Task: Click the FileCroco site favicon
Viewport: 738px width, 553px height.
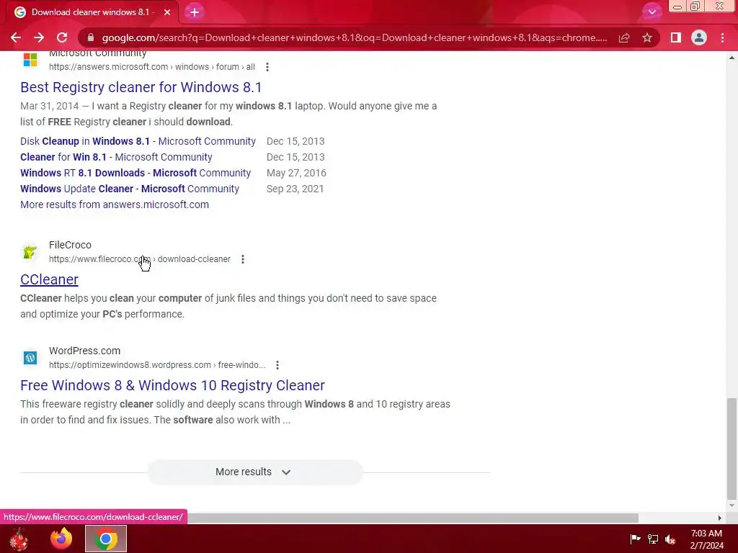Action: click(x=30, y=252)
